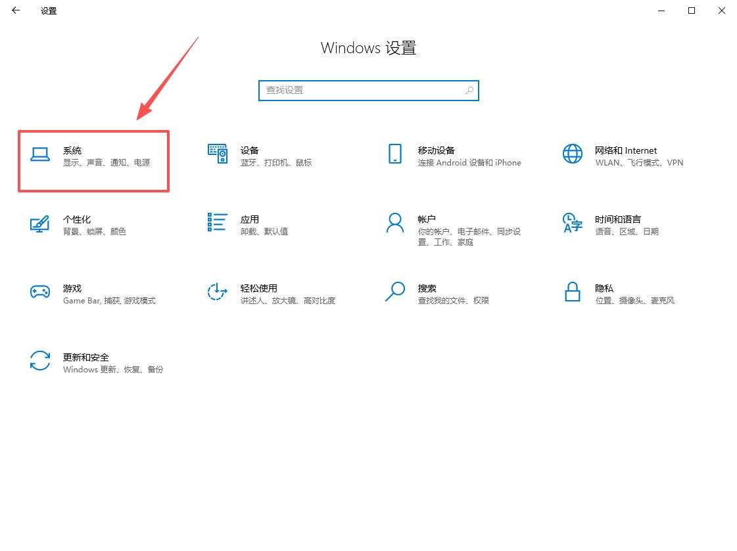
Task: Click the Search magnifier category icon
Action: point(395,292)
